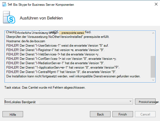The image size is (160, 121).
Task: Click the Protokoll anzeigen button
Action: click(145, 102)
